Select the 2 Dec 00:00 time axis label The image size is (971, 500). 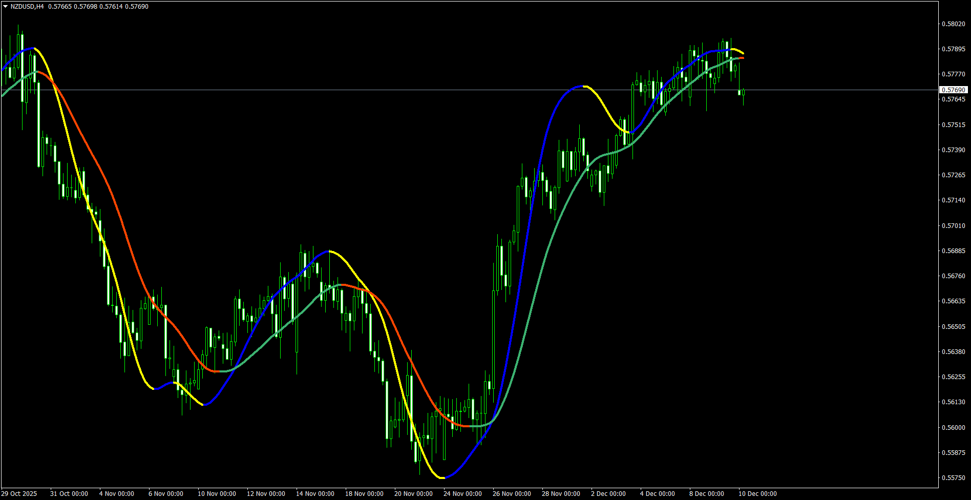(x=608, y=494)
